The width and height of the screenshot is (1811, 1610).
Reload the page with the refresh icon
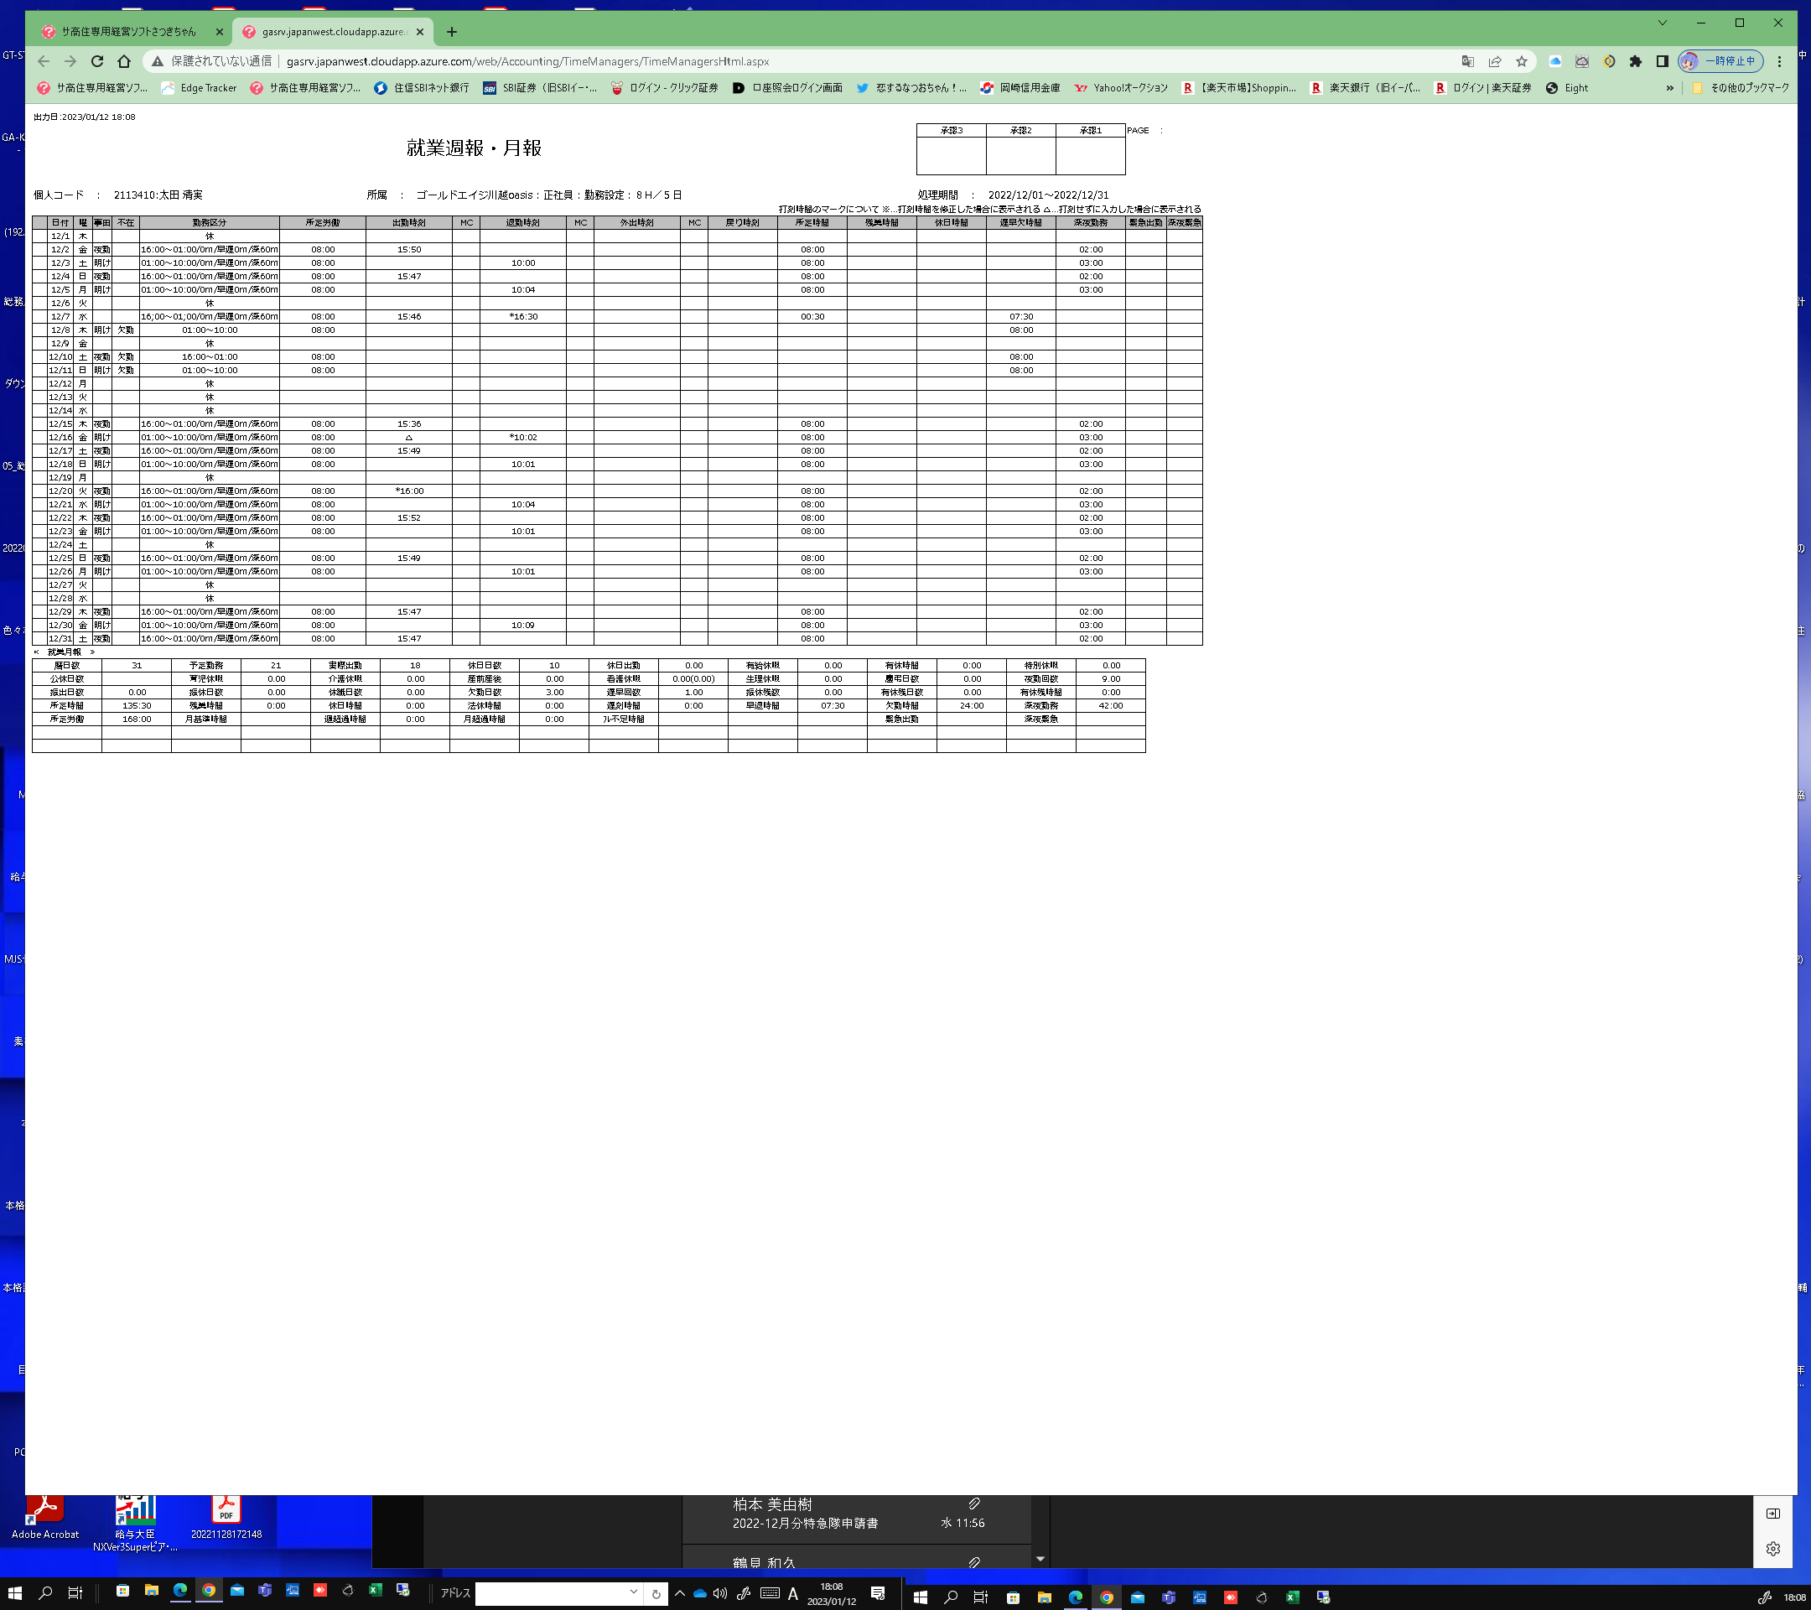[x=97, y=61]
